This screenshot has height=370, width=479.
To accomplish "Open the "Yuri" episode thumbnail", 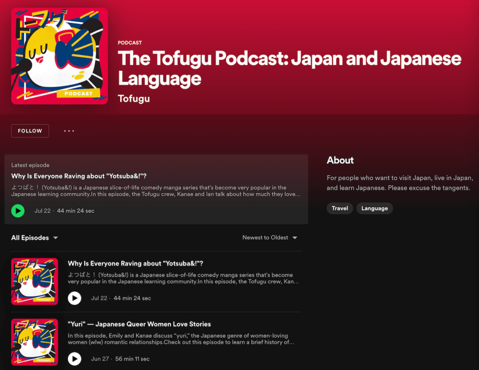I will pos(35,342).
